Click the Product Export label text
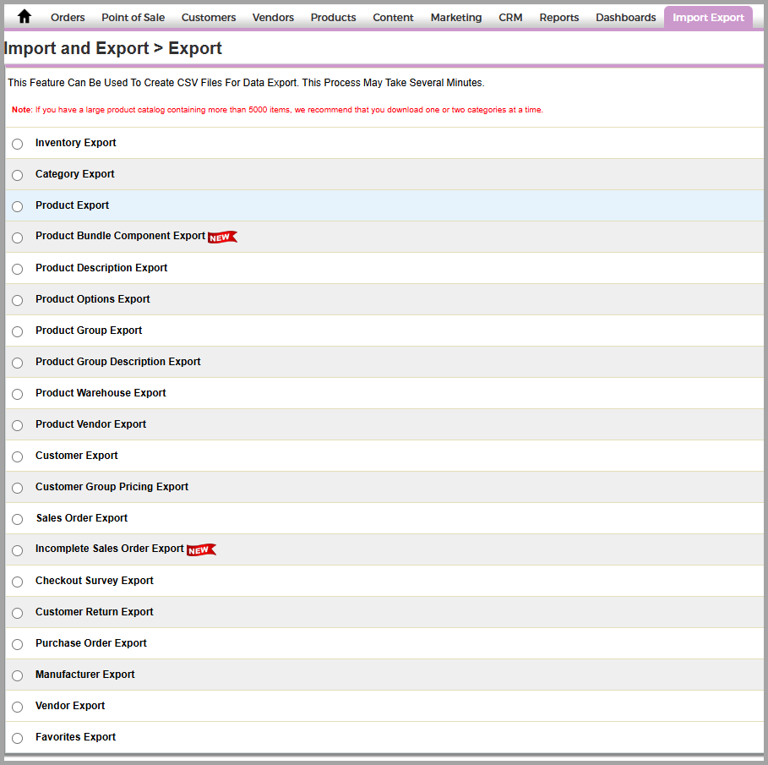This screenshot has height=765, width=768. coord(73,205)
